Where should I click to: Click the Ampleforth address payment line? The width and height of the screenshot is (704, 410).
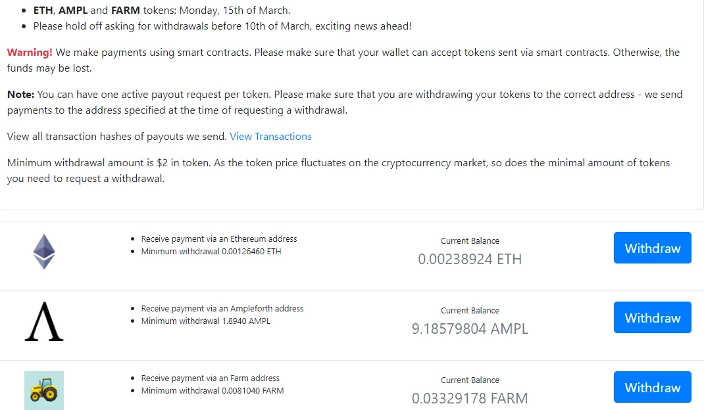point(222,308)
